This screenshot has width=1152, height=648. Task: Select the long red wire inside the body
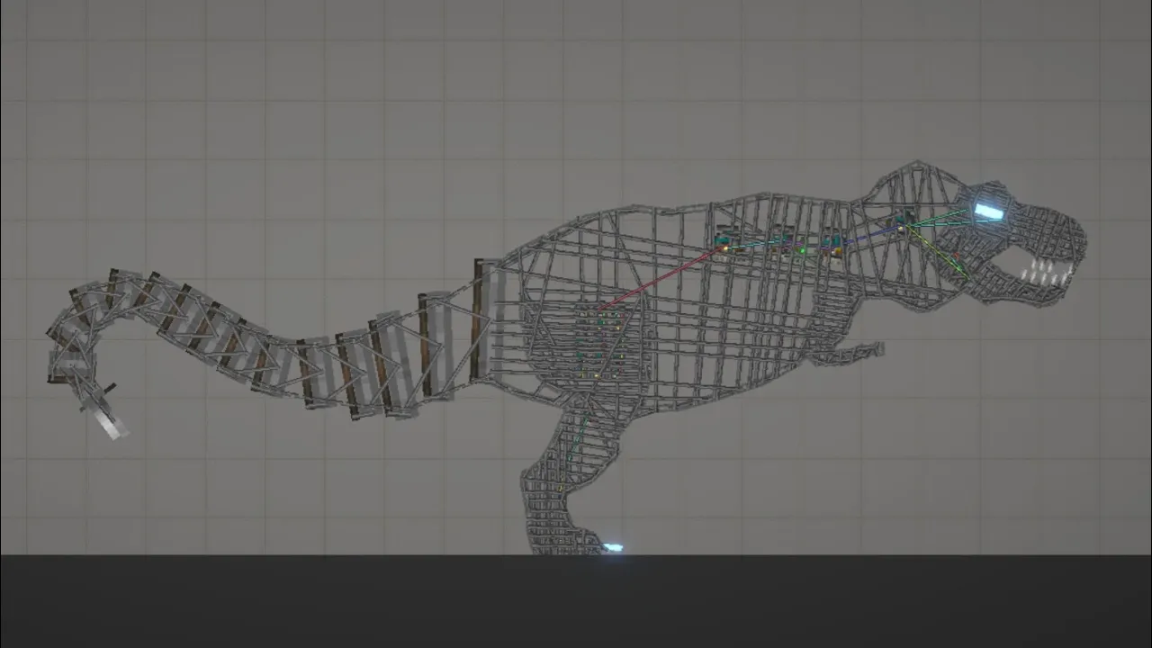tap(663, 278)
